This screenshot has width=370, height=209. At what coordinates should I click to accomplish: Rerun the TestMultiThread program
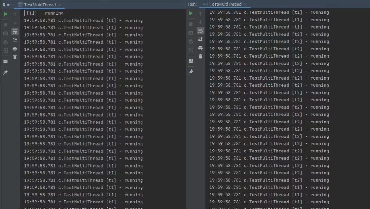tap(6, 14)
